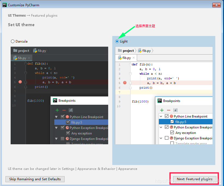Click fib(1000) code line in Light preview
224x186 pixels.
pyautogui.click(x=140, y=101)
